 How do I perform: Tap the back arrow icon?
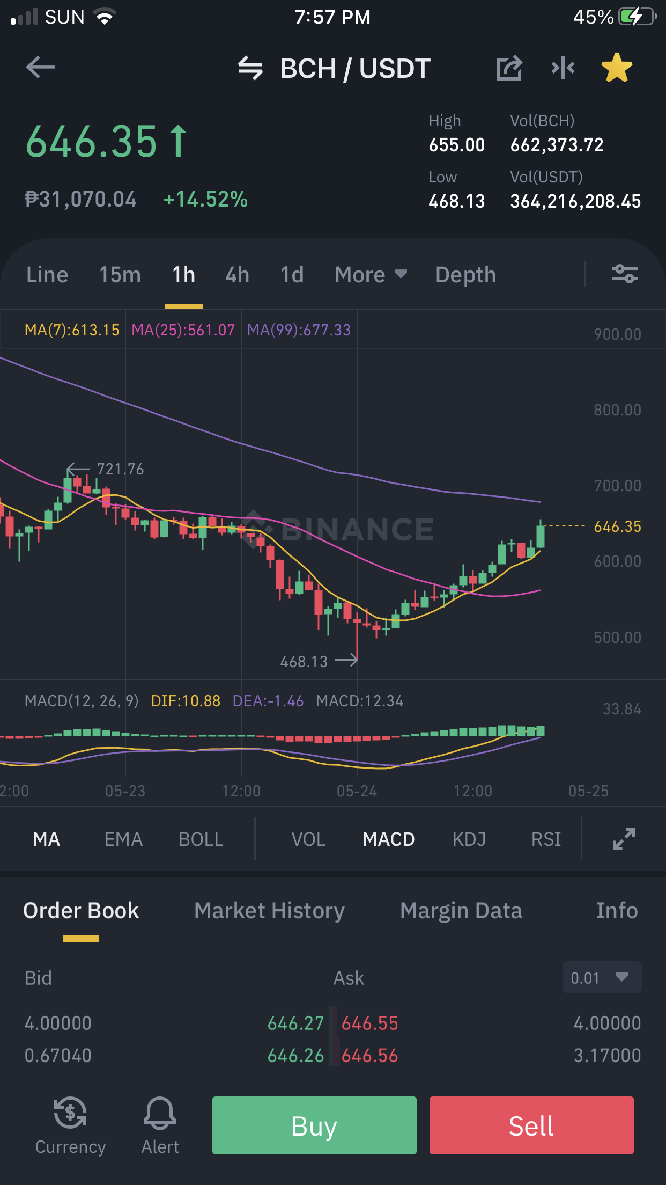tap(40, 68)
